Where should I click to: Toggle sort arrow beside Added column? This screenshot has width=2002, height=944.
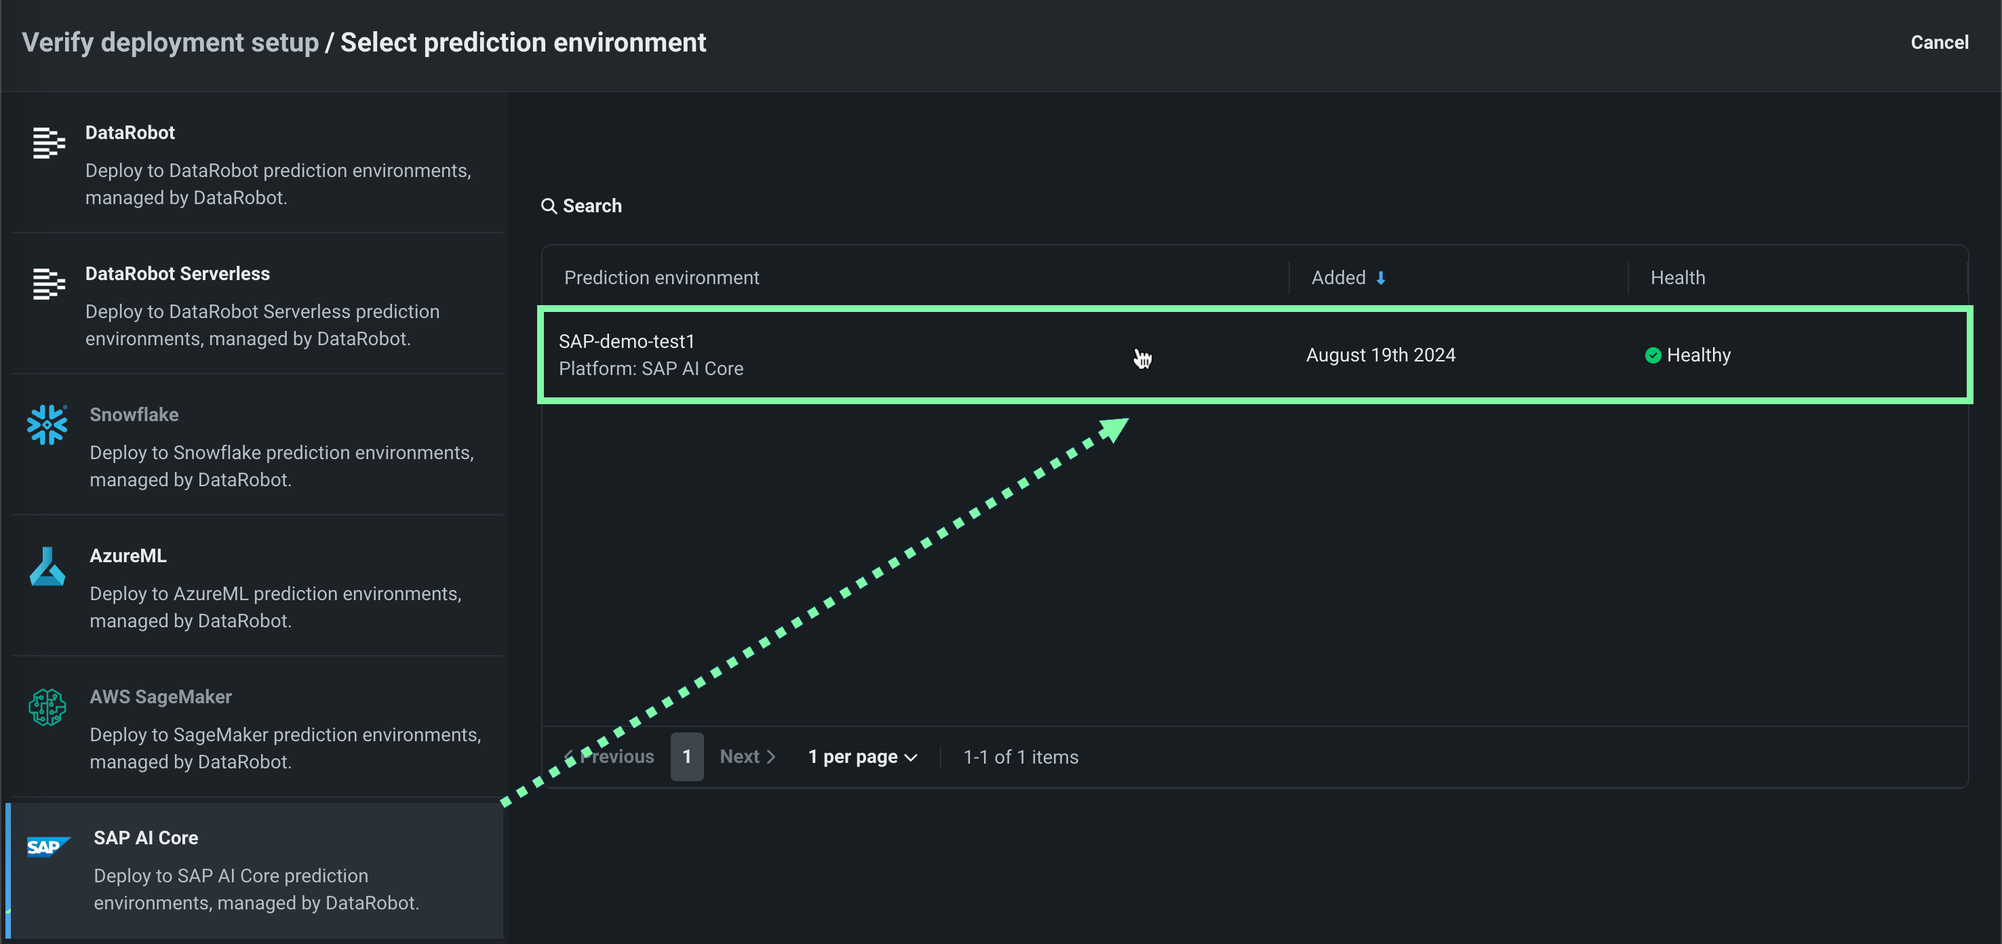1380,278
